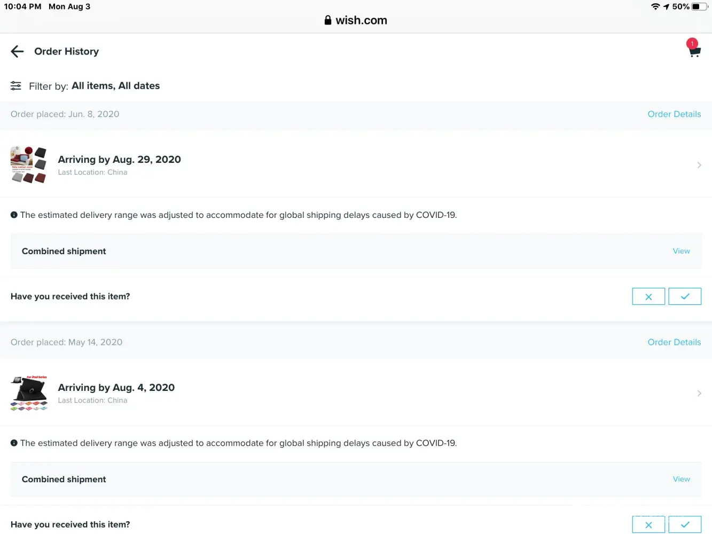Open the shopping cart
This screenshot has width=712, height=534.
click(694, 48)
